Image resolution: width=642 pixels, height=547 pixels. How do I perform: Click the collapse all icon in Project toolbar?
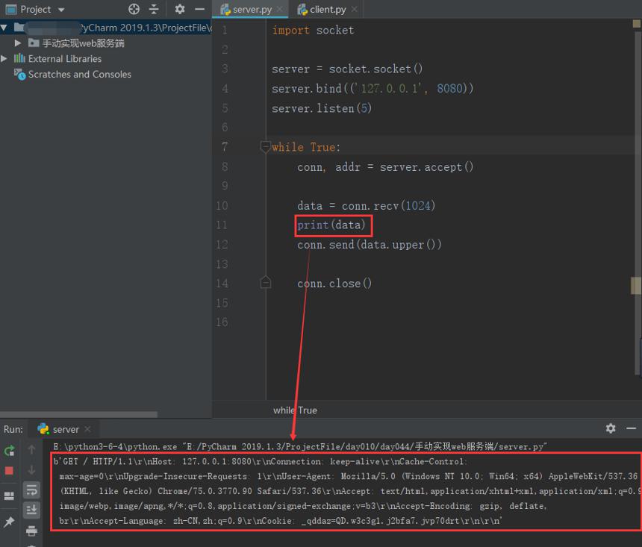point(154,9)
